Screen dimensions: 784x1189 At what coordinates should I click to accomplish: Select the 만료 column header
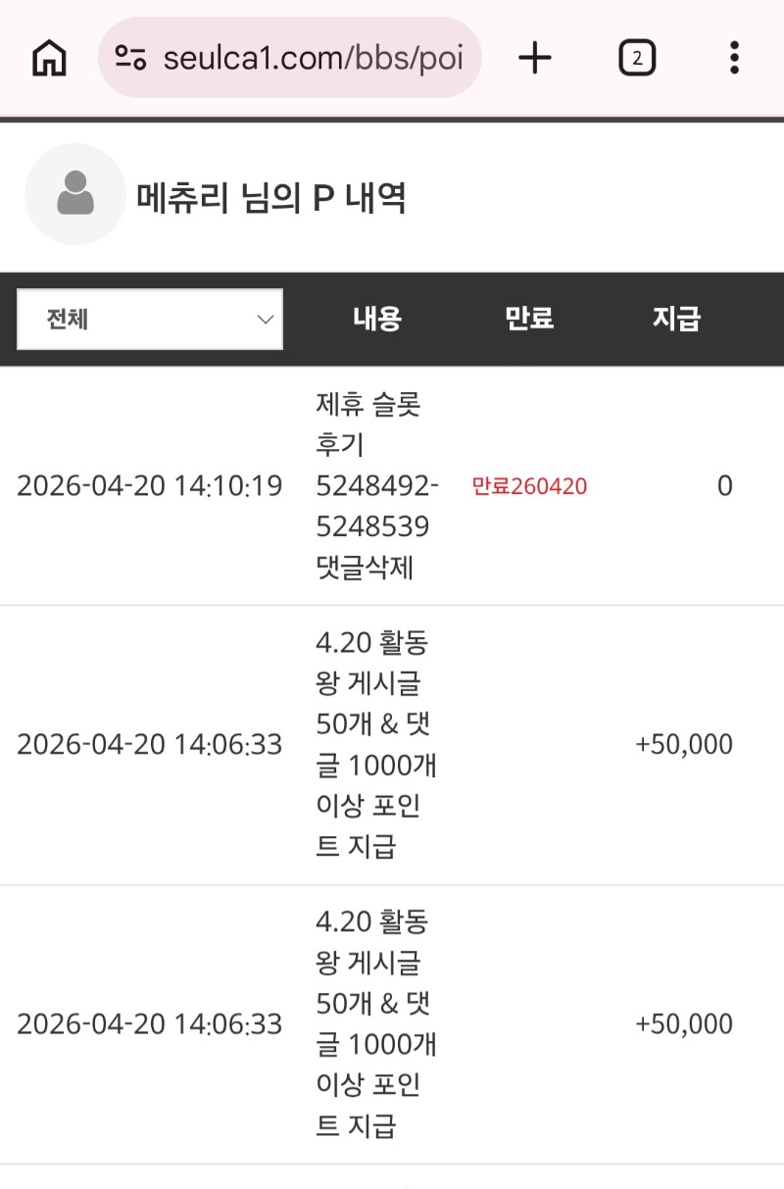coord(529,319)
